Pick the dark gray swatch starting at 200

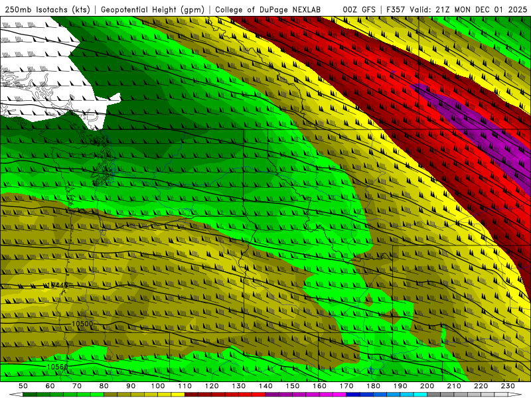(434, 395)
